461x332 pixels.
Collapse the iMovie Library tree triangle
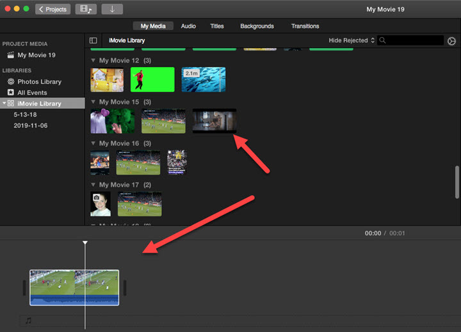[4, 103]
